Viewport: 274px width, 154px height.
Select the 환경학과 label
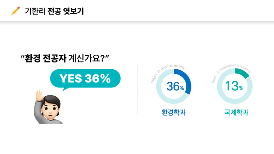pos(173,113)
